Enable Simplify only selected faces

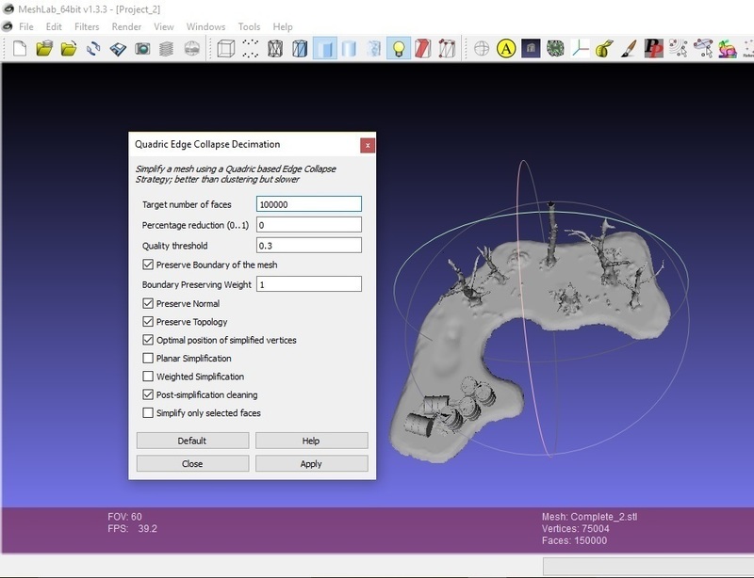[148, 413]
